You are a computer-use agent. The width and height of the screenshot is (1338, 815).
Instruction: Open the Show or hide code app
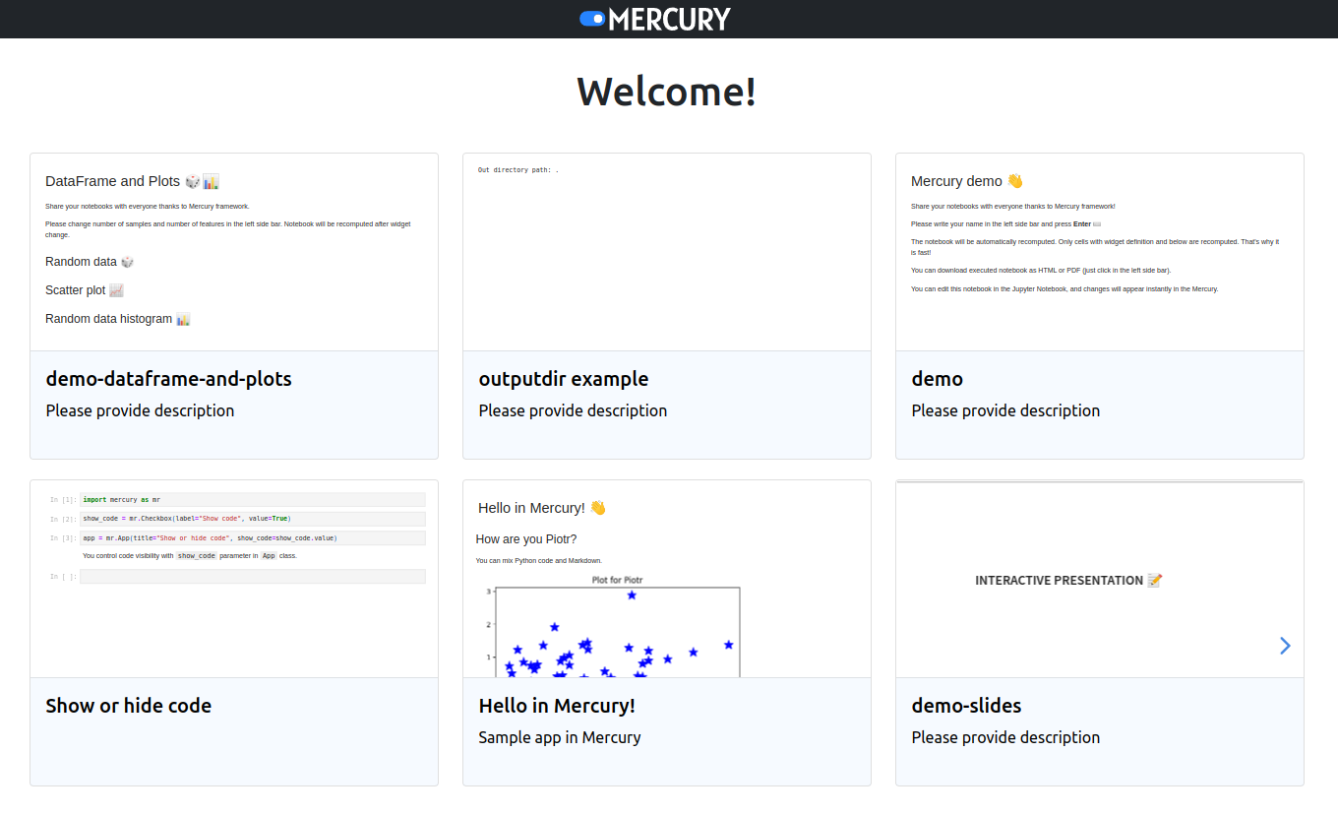click(x=128, y=705)
